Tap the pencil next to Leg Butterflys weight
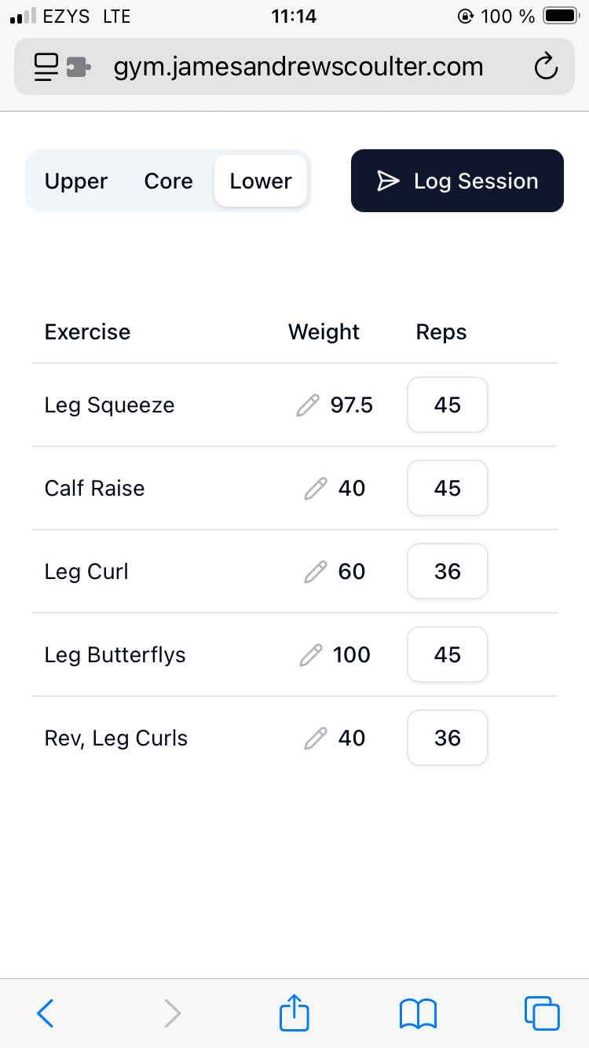The height and width of the screenshot is (1048, 589). pos(311,655)
